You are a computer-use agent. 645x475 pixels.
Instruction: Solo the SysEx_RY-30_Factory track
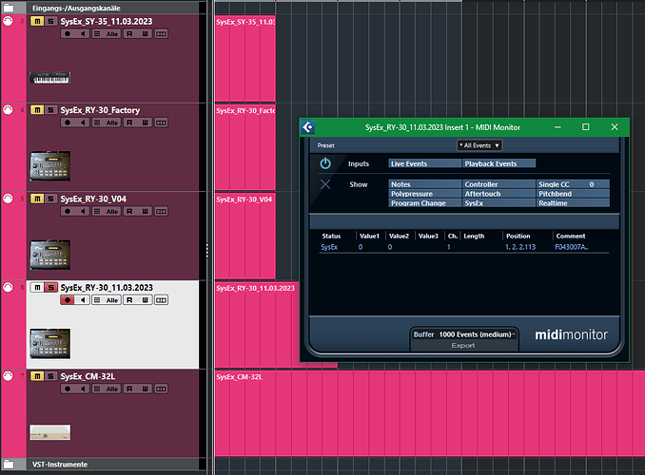pos(50,110)
